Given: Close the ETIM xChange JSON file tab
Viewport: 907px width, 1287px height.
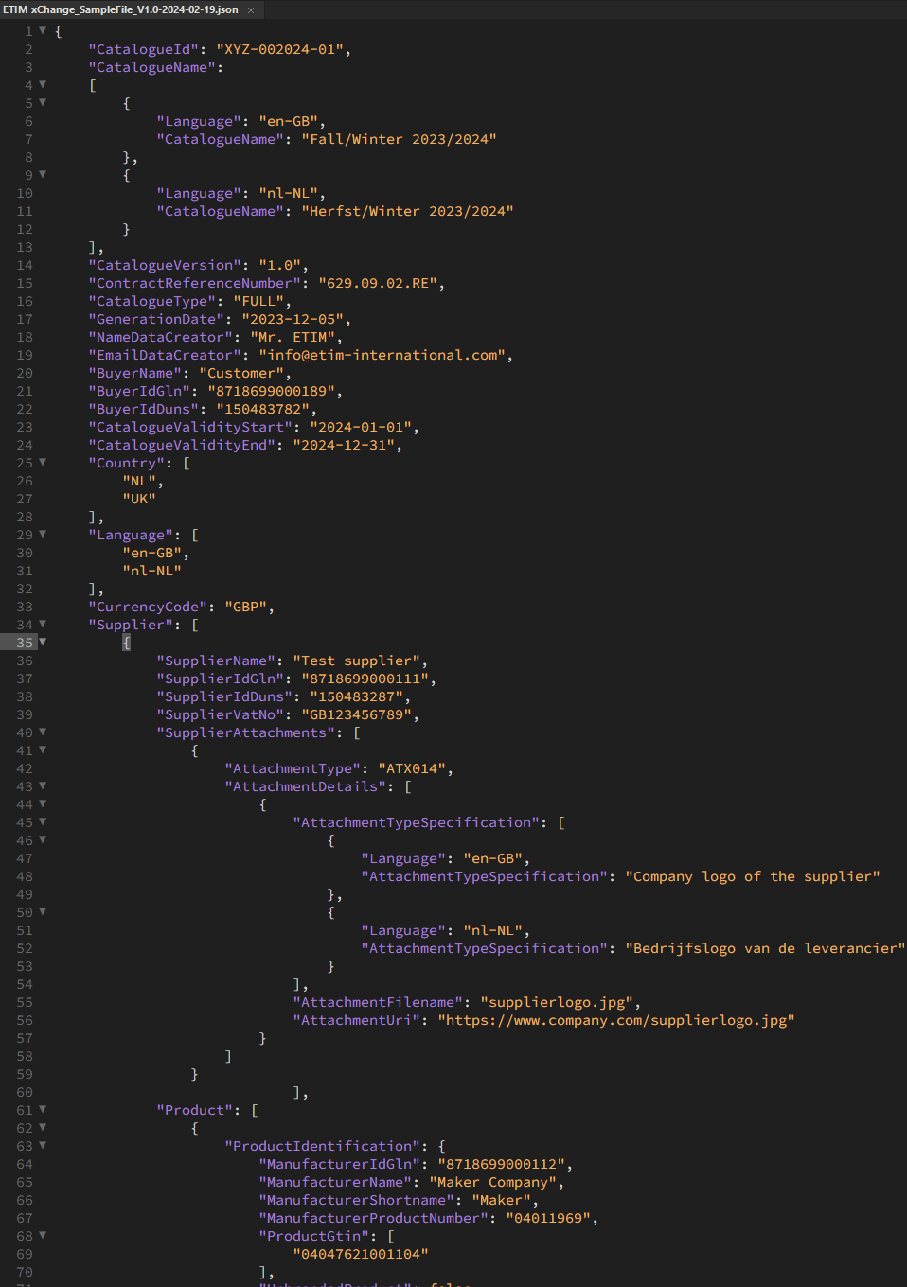Looking at the screenshot, I should (251, 10).
